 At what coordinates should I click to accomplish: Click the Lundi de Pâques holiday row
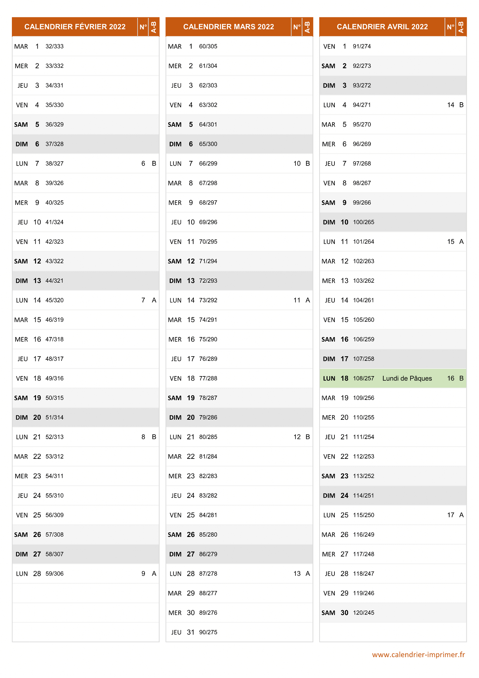pyautogui.click(x=393, y=378)
